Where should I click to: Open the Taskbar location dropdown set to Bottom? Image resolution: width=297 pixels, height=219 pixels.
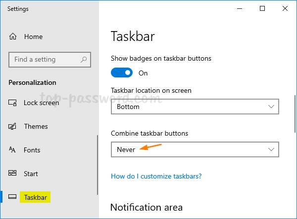[195, 107]
